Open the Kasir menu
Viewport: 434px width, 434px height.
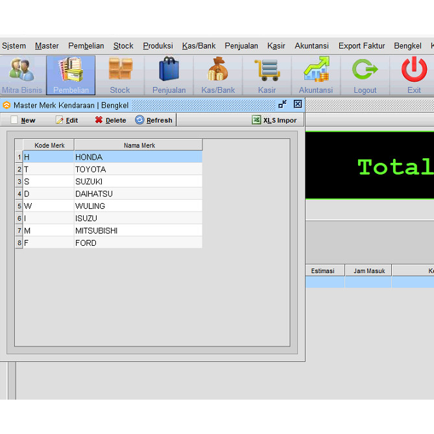276,45
